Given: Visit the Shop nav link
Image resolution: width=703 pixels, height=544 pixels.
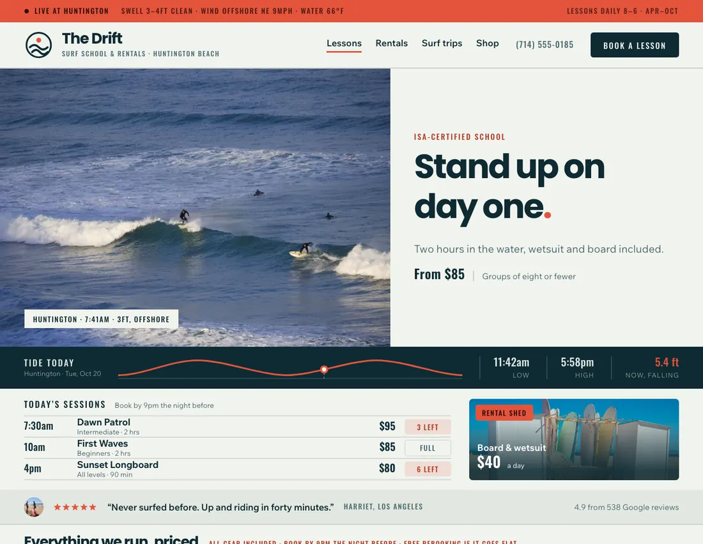Looking at the screenshot, I should [x=488, y=43].
